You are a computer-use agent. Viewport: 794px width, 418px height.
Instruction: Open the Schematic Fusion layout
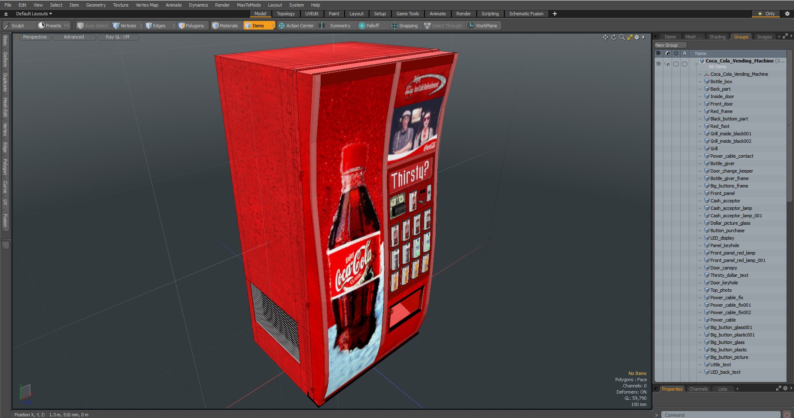pyautogui.click(x=526, y=14)
